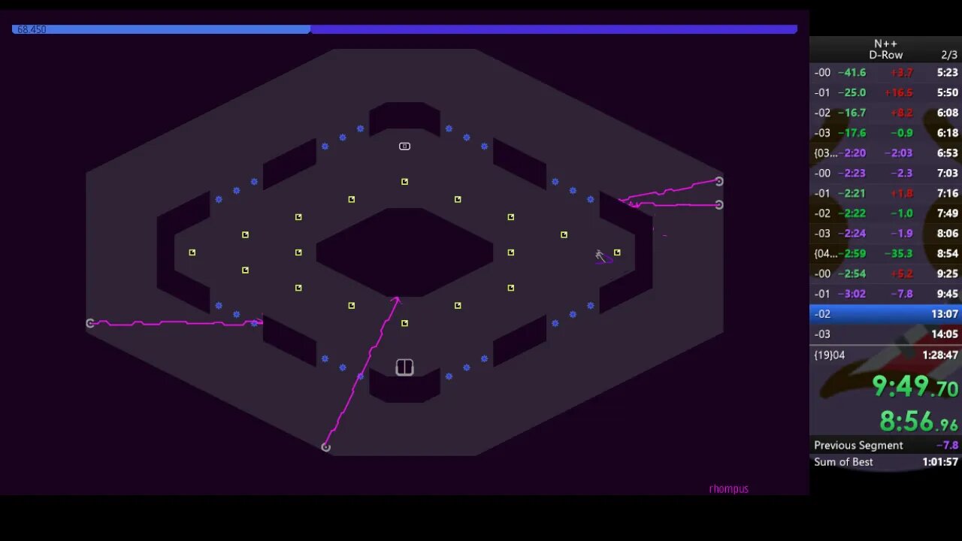Select the split with time 9:25
Screen dimensions: 962x541
click(885, 274)
